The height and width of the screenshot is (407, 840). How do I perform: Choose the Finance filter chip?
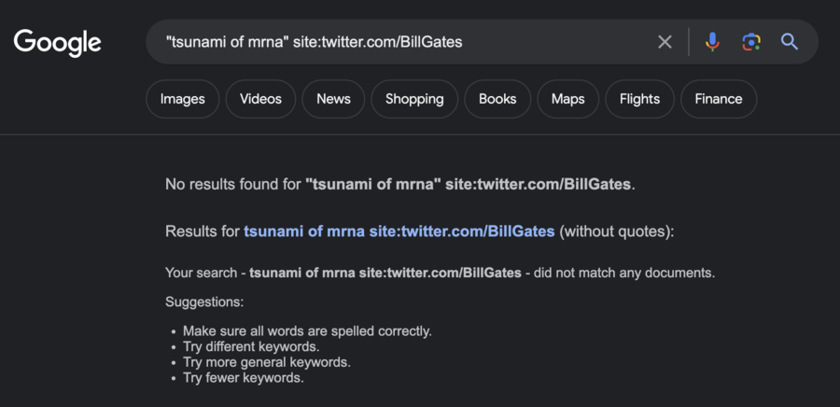coord(719,99)
